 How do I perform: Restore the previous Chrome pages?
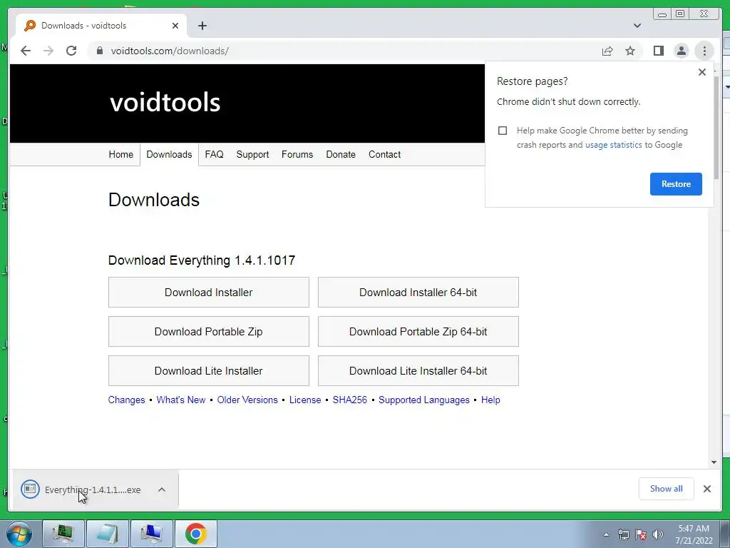coord(676,184)
